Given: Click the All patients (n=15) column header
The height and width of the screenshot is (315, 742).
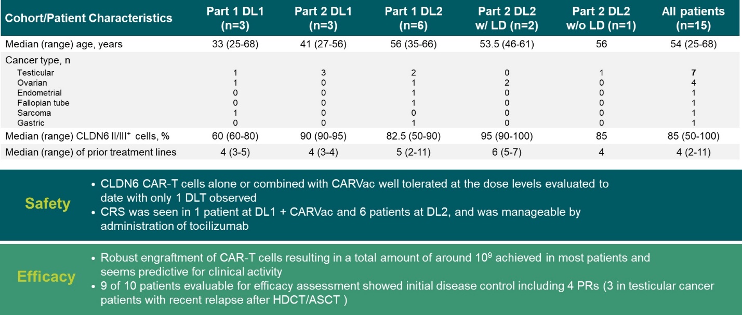Looking at the screenshot, I should [x=693, y=18].
